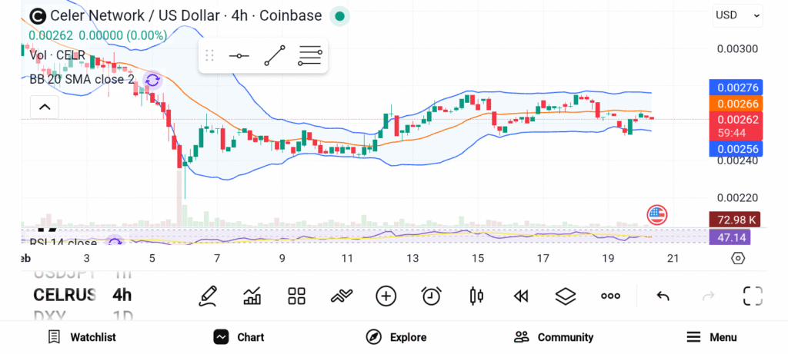The image size is (788, 354).
Task: Open the Community tab
Action: [554, 337]
